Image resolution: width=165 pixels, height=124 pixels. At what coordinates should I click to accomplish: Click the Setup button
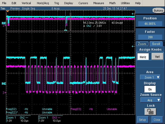click(x=143, y=120)
